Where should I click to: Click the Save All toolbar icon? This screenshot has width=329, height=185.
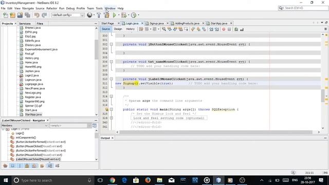coord(27,15)
